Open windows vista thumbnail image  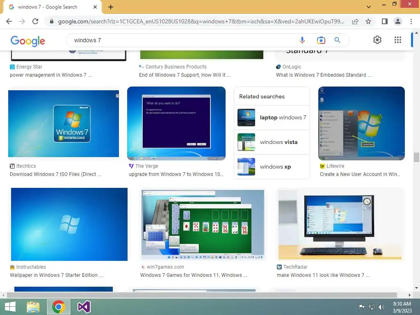coord(246,142)
